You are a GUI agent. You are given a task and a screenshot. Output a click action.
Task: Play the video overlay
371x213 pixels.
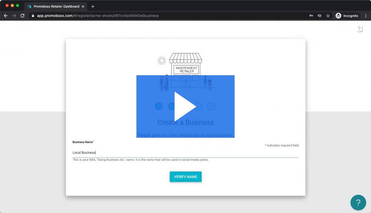click(185, 106)
